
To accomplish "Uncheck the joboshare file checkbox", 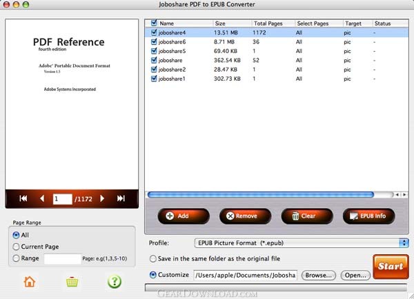I will point(154,60).
